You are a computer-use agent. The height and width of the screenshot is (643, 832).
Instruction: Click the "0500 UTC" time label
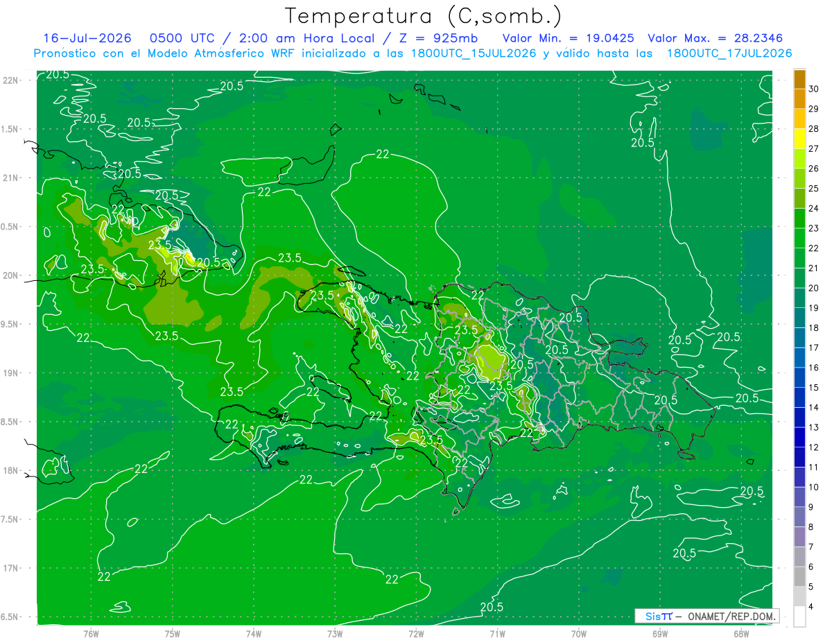(177, 38)
